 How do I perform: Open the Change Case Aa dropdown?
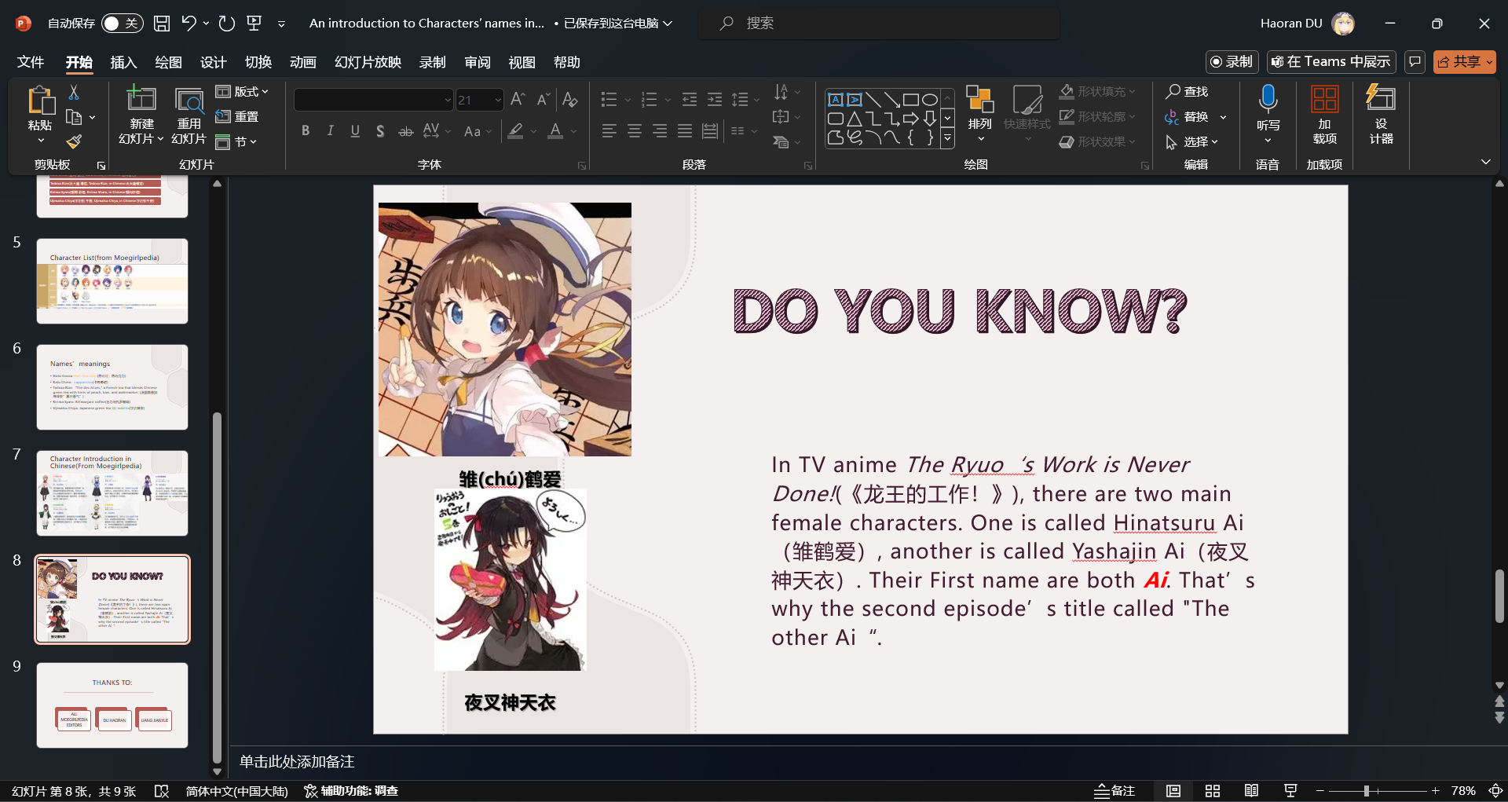point(478,131)
